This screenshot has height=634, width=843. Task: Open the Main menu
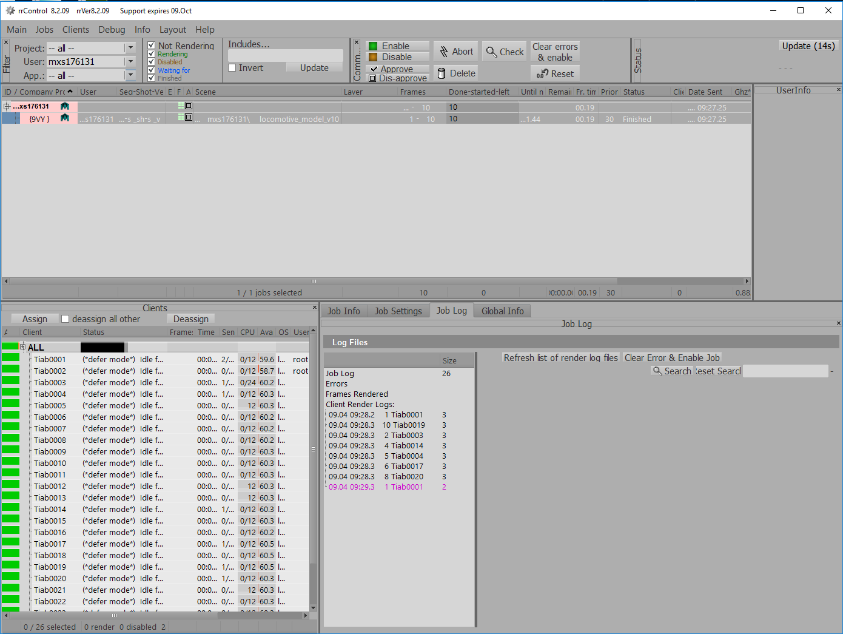17,30
